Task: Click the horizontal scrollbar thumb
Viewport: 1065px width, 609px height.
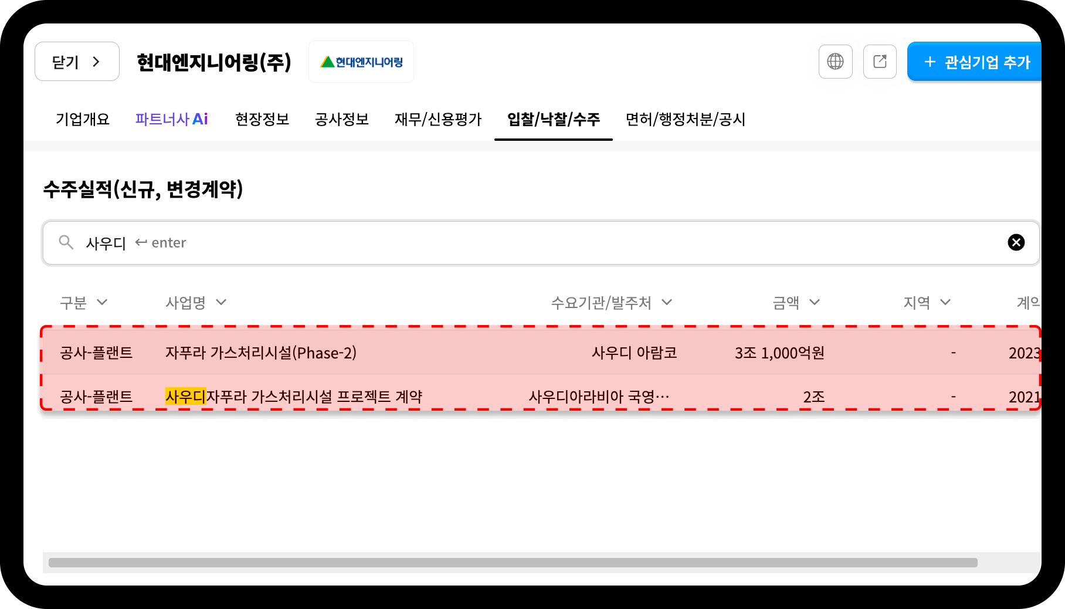Action: [513, 563]
